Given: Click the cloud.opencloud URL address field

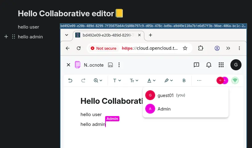Looking at the screenshot, I should [x=150, y=48].
